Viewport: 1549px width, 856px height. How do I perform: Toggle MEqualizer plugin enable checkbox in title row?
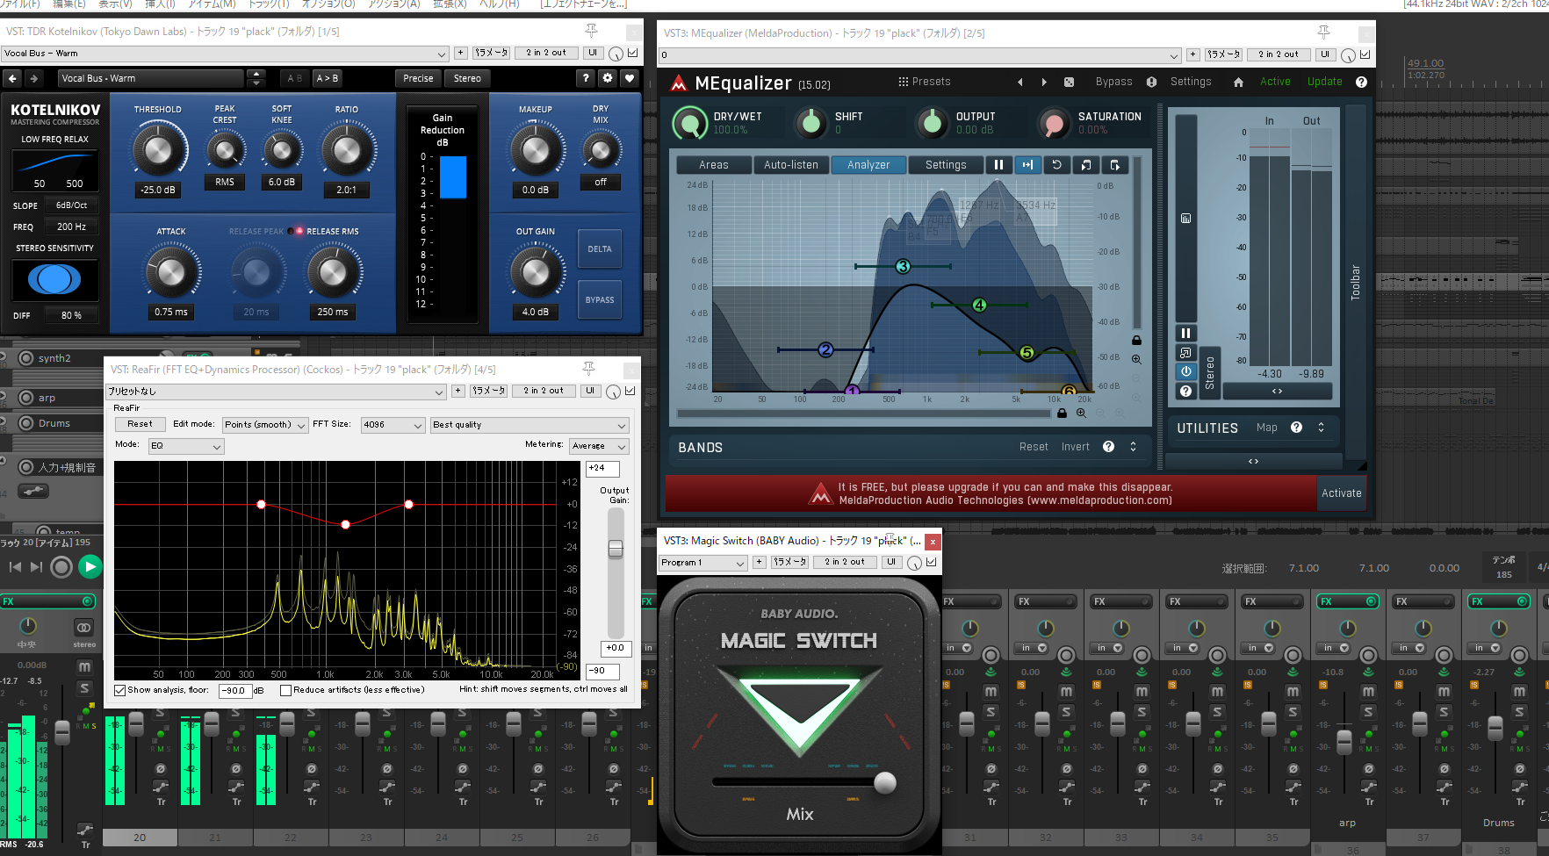click(1365, 54)
